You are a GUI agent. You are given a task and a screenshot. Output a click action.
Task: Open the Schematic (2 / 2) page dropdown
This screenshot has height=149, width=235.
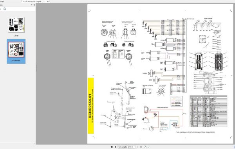127,147
